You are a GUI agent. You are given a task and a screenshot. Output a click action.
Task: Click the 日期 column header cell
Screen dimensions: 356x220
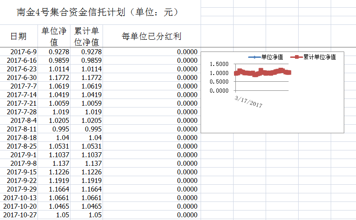(x=19, y=36)
